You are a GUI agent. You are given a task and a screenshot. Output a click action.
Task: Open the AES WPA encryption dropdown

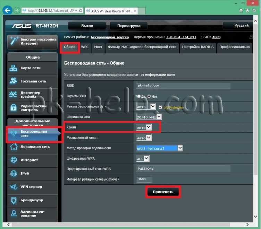[x=143, y=159]
